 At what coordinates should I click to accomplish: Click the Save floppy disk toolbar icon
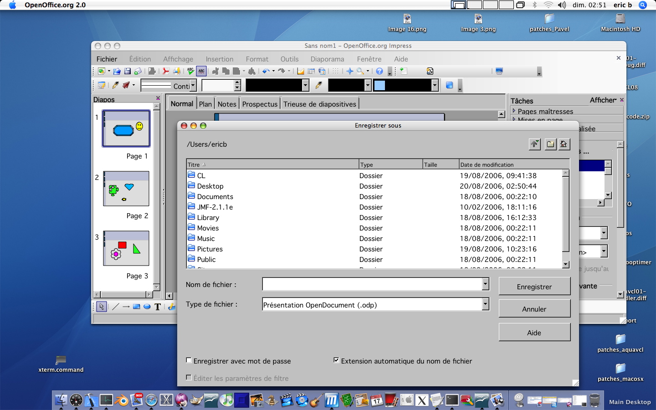[x=128, y=71]
